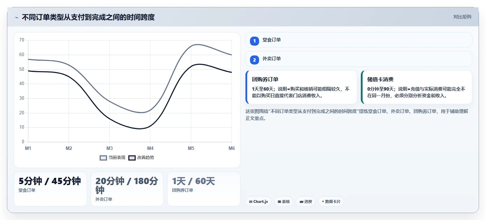Select the number 1 badge for 堂食订单
This screenshot has height=220, width=486.
(255, 41)
